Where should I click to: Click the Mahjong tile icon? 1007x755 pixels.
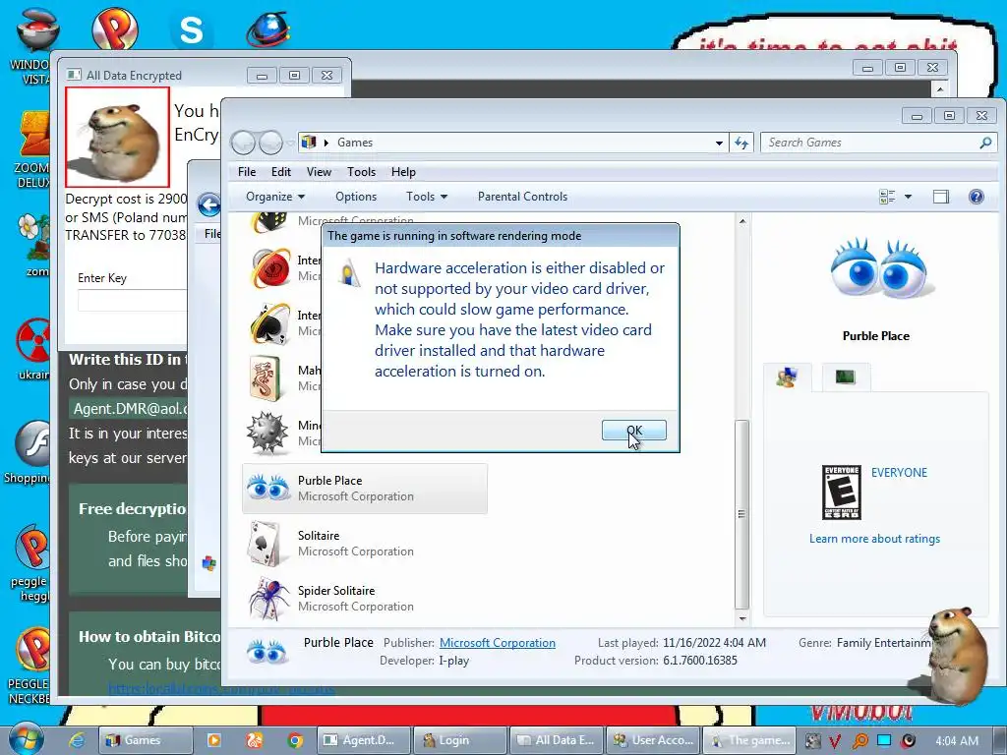coord(266,378)
